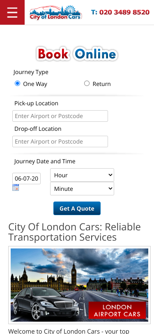Click the City of London Cars logo

56,13
